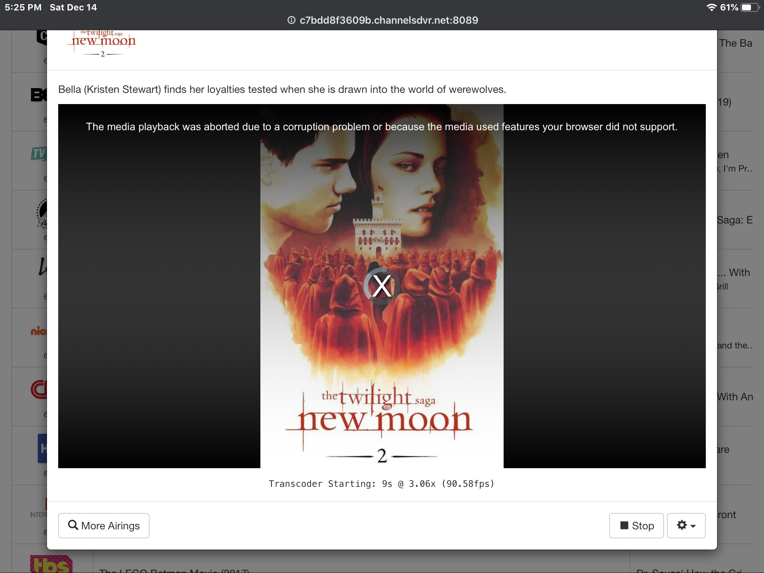Select the tbs channel logo

click(51, 564)
